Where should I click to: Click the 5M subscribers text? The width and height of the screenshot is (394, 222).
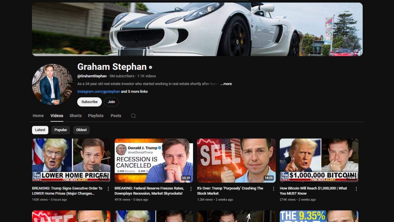[122, 76]
